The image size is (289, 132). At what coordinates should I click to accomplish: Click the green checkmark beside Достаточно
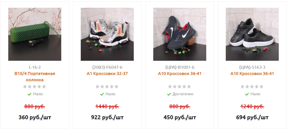[x=169, y=94]
